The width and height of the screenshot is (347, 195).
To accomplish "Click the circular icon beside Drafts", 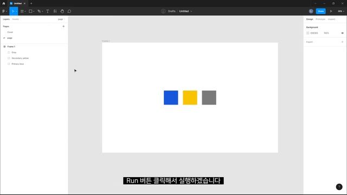I will 163,11.
